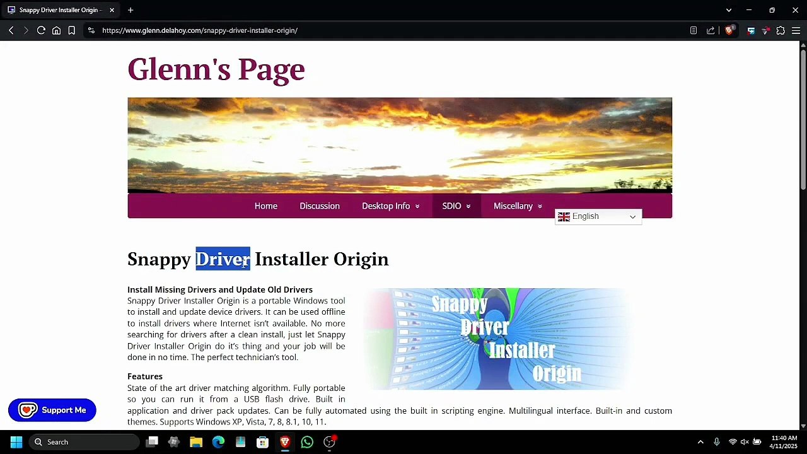Open site information icon beside the URL

(91, 30)
